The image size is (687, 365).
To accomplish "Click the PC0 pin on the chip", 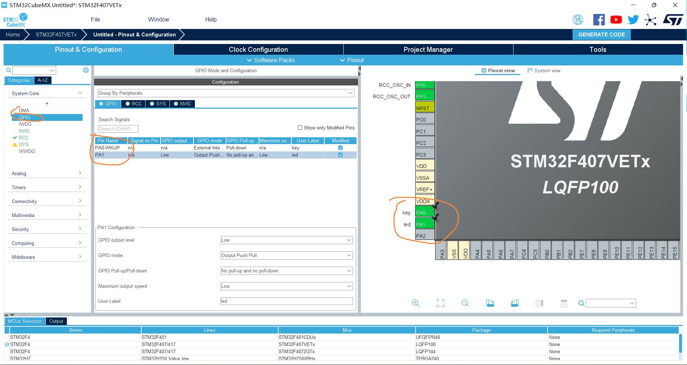I will (x=425, y=119).
